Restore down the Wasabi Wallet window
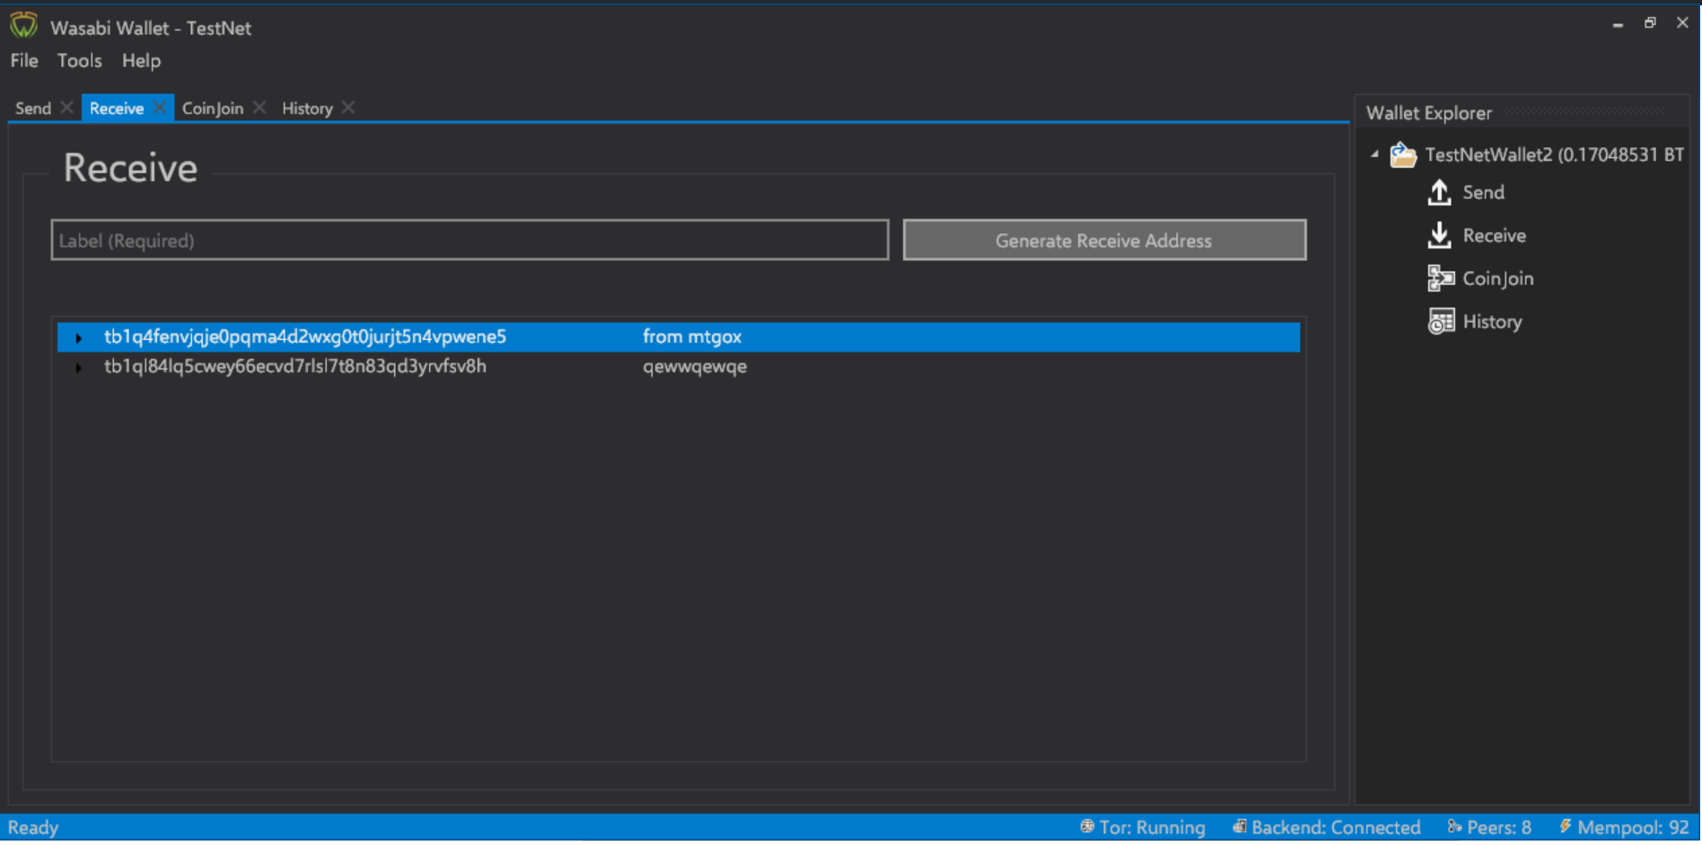Screen dimensions: 1702x845 1650,23
